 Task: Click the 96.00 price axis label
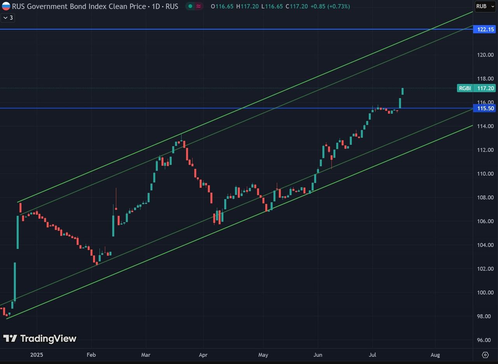[x=486, y=340]
